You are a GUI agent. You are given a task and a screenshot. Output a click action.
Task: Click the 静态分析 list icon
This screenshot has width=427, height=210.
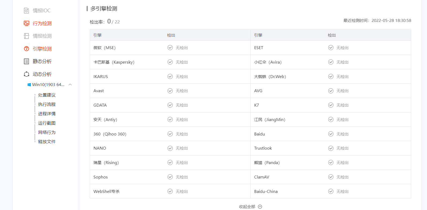coord(26,61)
